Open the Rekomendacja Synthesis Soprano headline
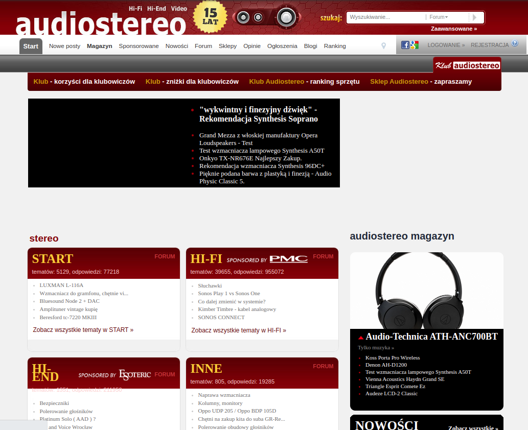 click(x=259, y=114)
